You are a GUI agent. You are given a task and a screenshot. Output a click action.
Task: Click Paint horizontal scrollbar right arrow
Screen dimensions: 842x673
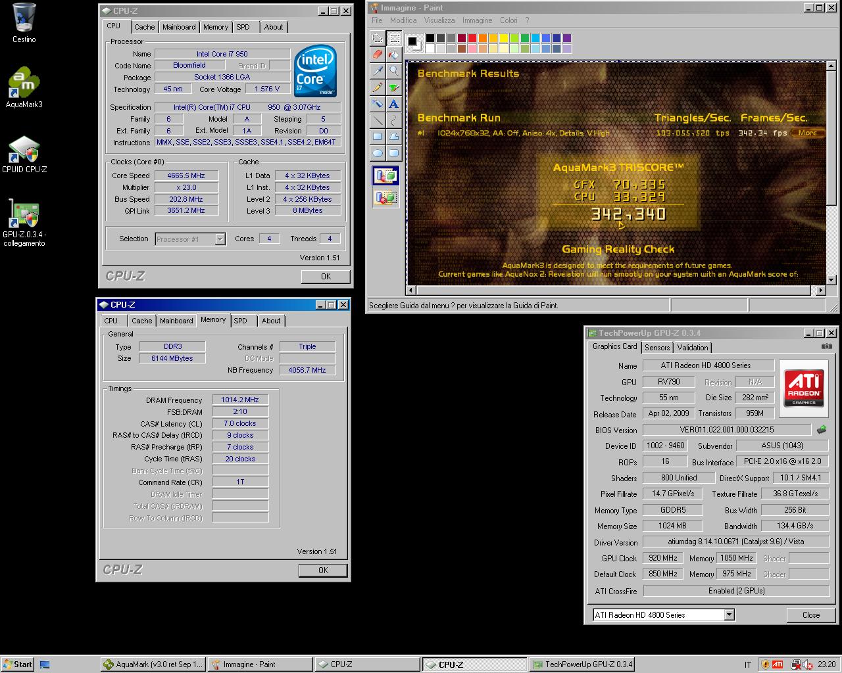click(x=820, y=290)
